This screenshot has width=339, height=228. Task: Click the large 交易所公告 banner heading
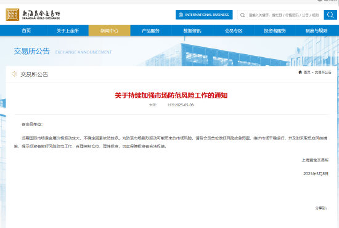(x=32, y=51)
